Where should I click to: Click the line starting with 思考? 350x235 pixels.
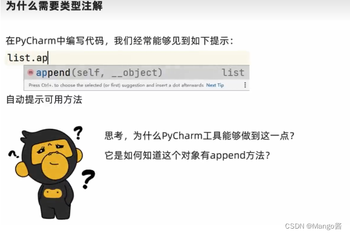coord(199,136)
